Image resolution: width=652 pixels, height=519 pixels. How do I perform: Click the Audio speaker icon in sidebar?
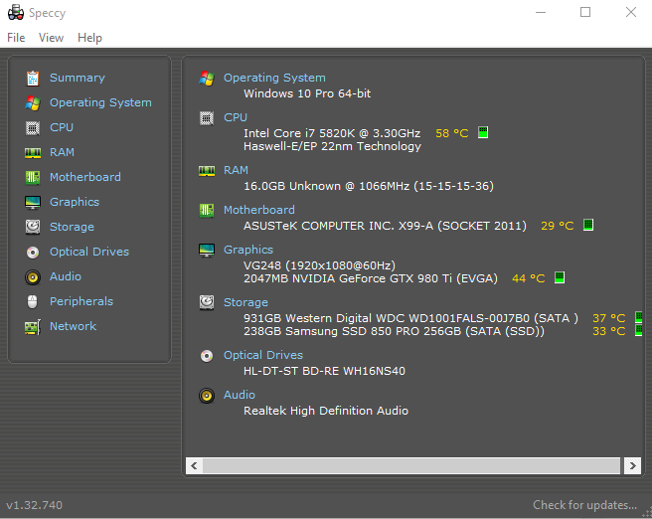[x=33, y=277]
